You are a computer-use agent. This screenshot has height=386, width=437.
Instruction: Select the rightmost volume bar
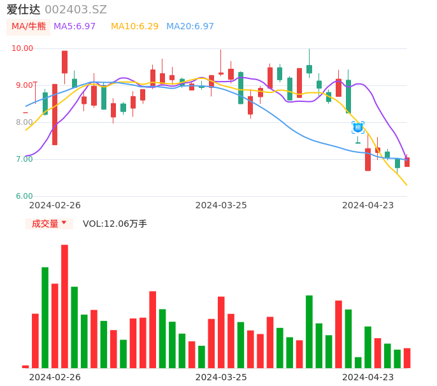[407, 358]
